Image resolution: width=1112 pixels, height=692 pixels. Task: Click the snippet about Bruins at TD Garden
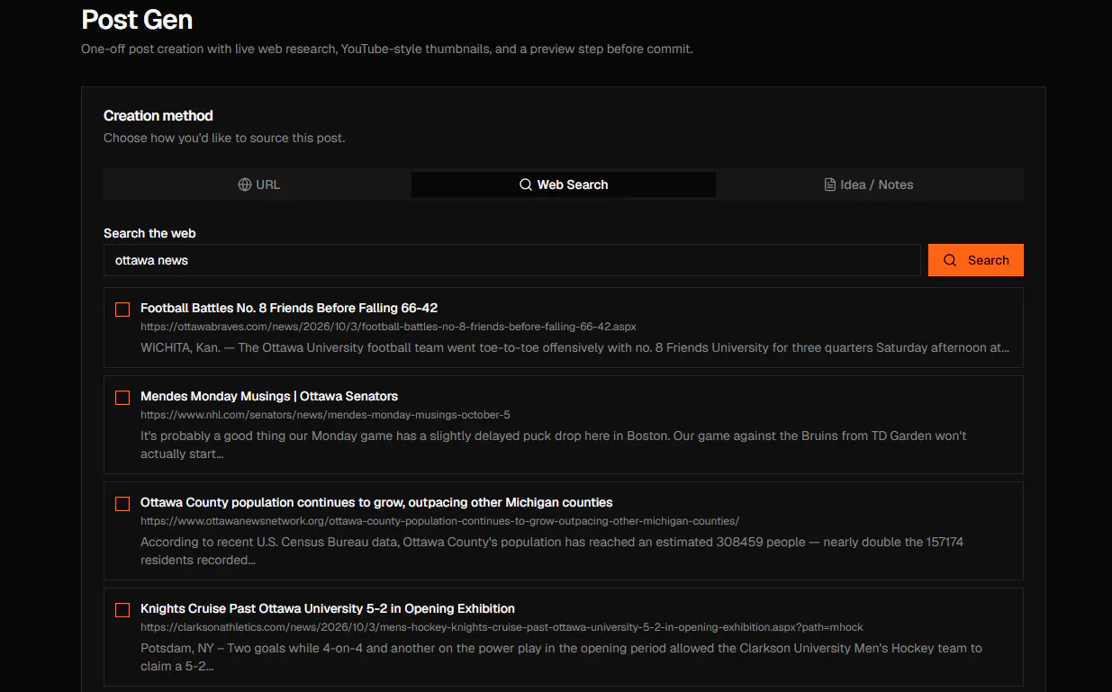[x=554, y=445]
